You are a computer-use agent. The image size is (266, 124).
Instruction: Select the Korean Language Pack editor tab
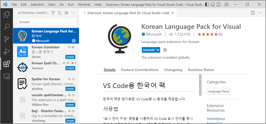[128, 13]
